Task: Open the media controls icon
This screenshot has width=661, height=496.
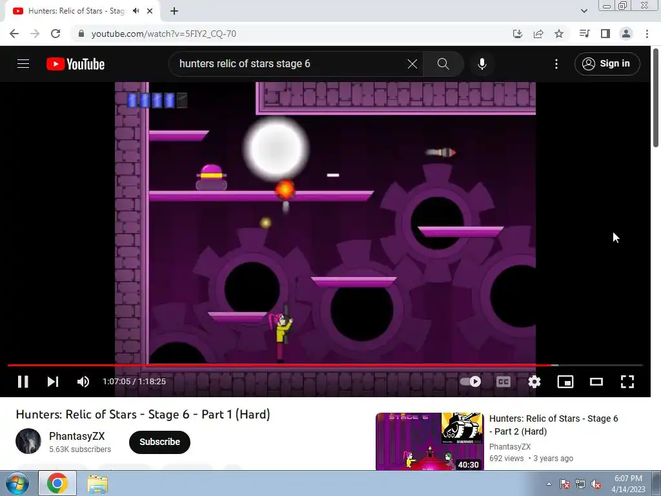Action: pos(584,34)
